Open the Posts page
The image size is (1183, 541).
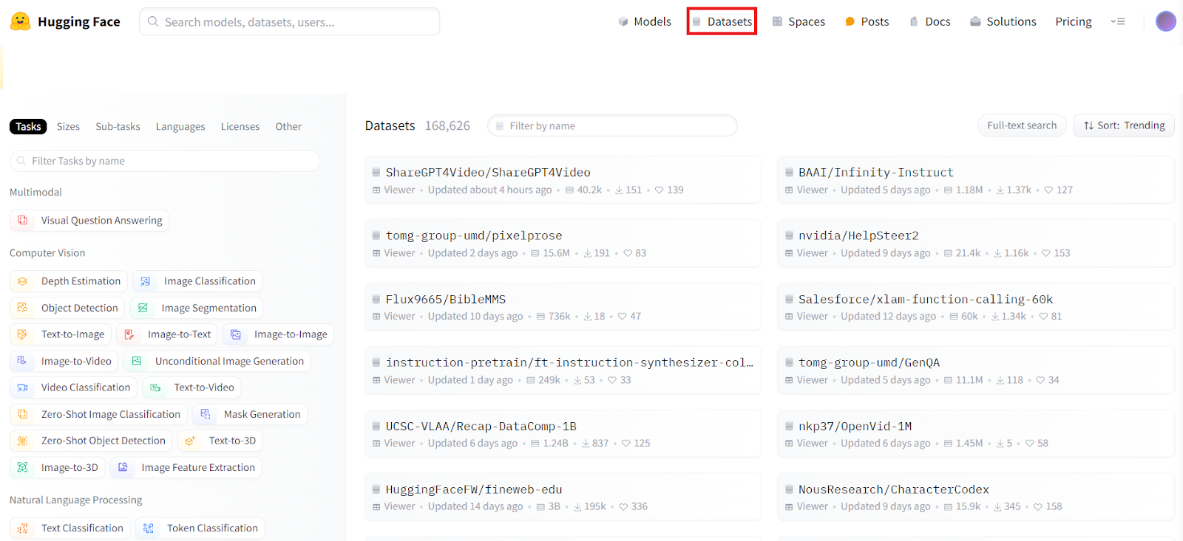coord(867,21)
